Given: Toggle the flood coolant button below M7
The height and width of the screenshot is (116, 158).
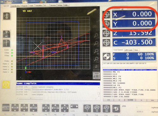Looking at the screenshot, I should 7,43.
